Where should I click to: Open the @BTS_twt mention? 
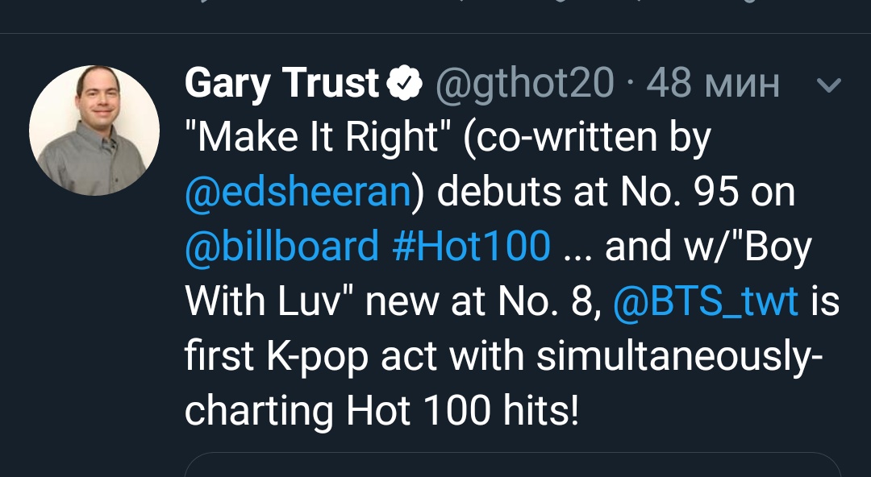point(706,301)
